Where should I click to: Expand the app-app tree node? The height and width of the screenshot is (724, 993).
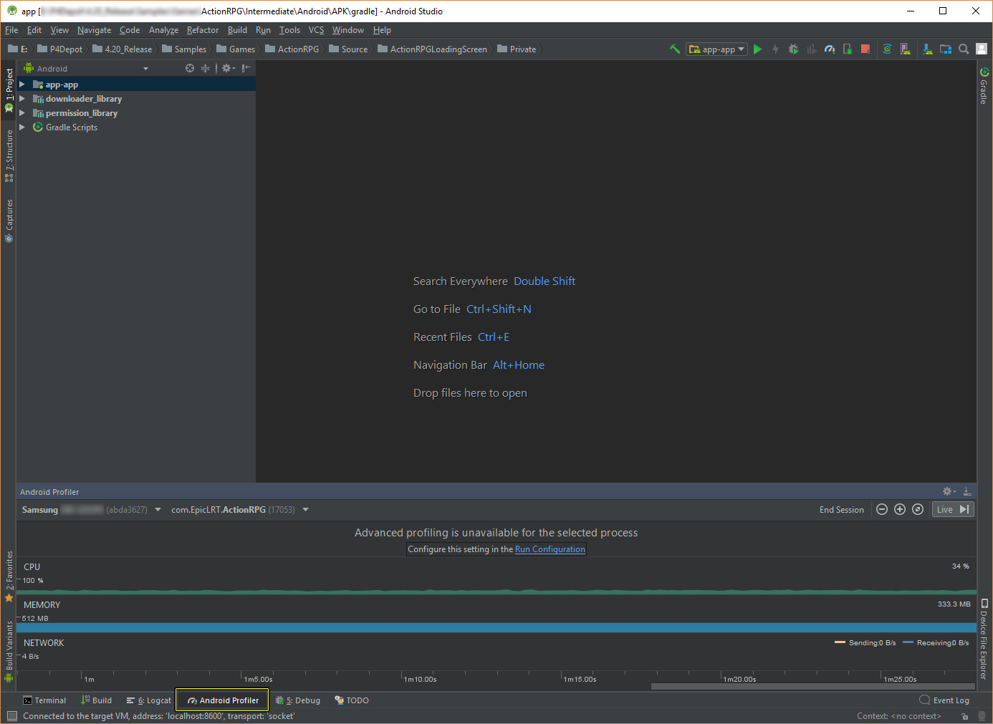tap(22, 84)
